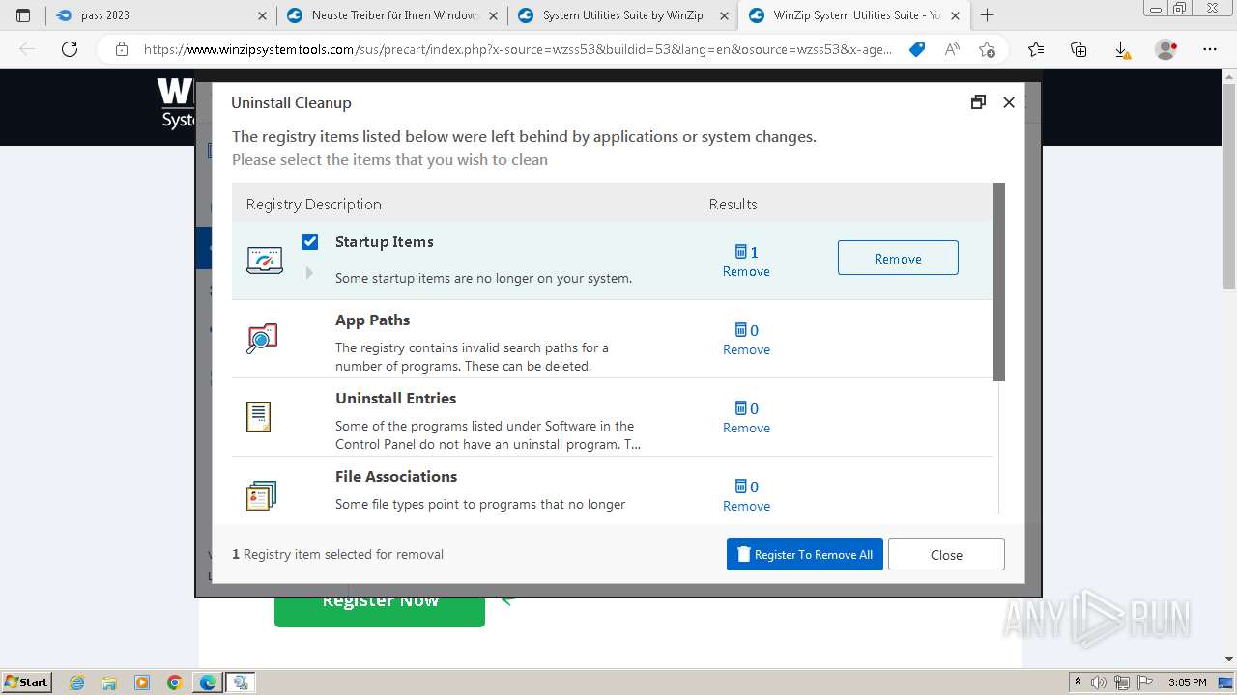
Task: Click the site lock info icon
Action: coord(121,49)
